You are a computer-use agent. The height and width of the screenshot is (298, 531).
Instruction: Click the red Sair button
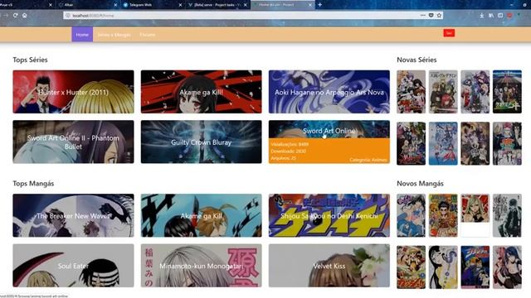(x=449, y=33)
